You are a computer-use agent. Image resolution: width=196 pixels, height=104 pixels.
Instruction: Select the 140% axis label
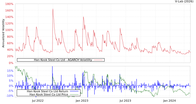(x=9, y=17)
